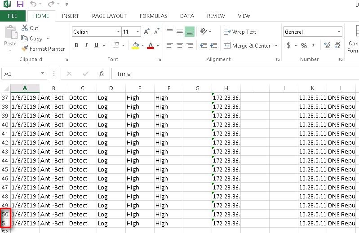Open Alignment settings dialog launcher

(278, 59)
